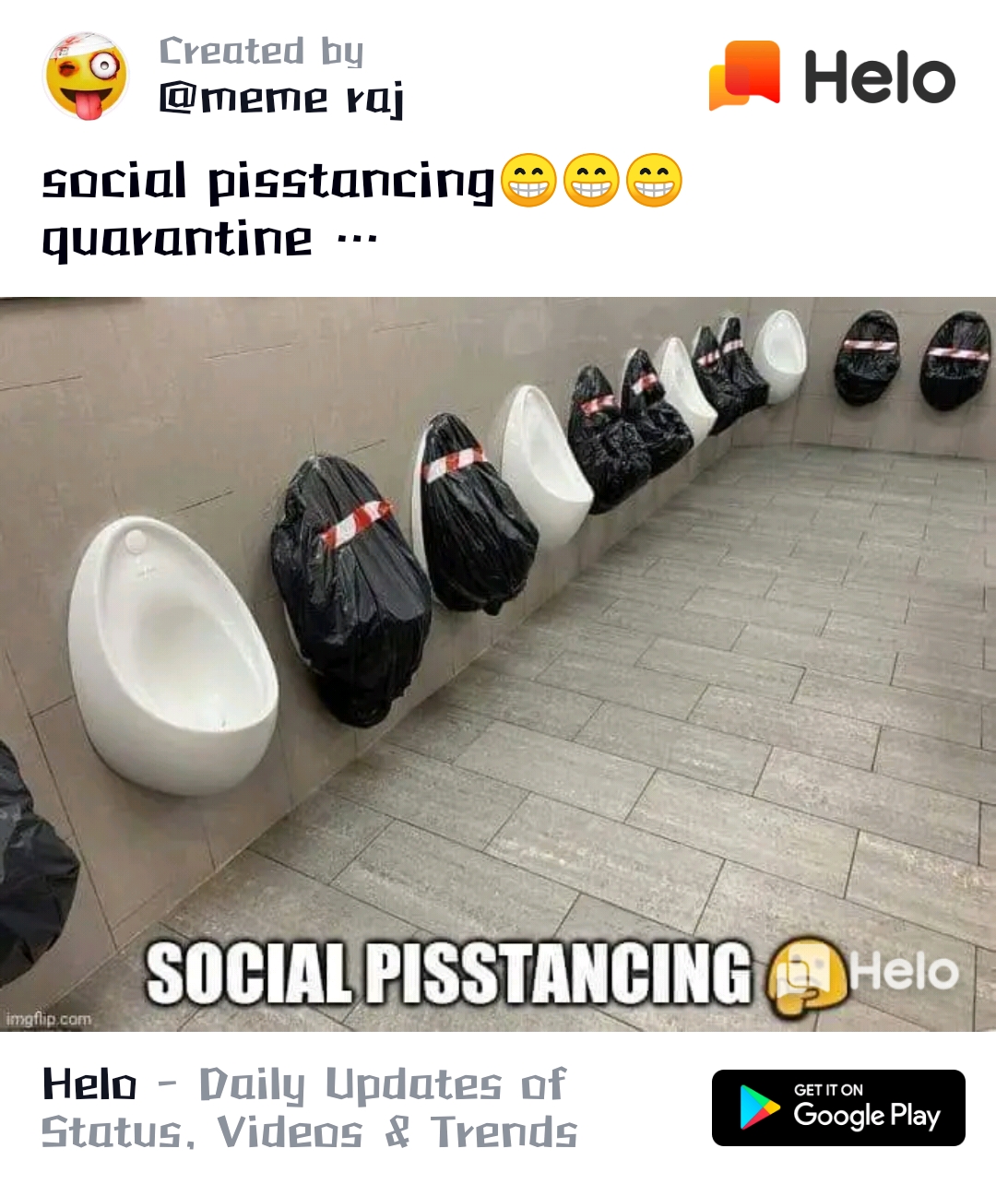Click the 'Created by' label
This screenshot has height=1184, width=996.
tap(261, 52)
